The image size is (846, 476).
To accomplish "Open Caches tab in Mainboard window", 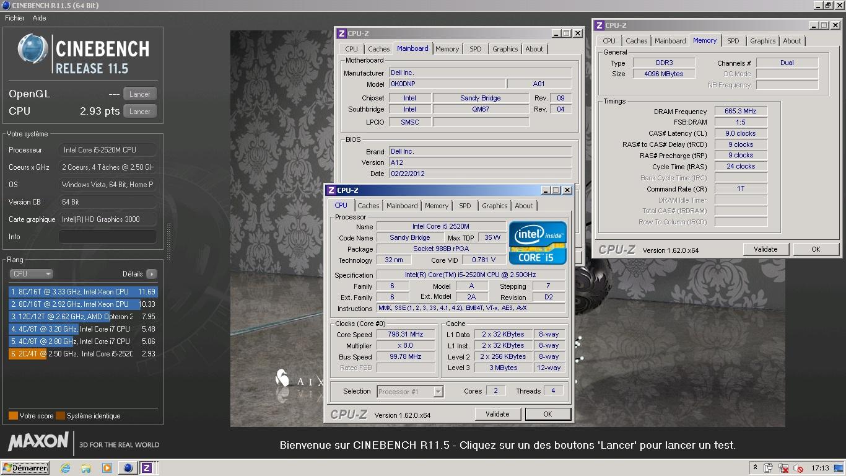I will pos(379,49).
